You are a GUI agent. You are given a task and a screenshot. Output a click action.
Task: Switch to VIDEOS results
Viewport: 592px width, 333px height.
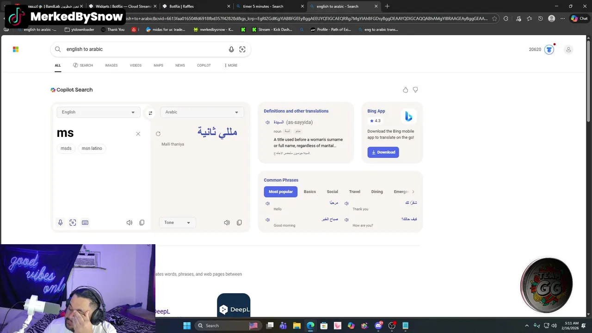(x=136, y=65)
